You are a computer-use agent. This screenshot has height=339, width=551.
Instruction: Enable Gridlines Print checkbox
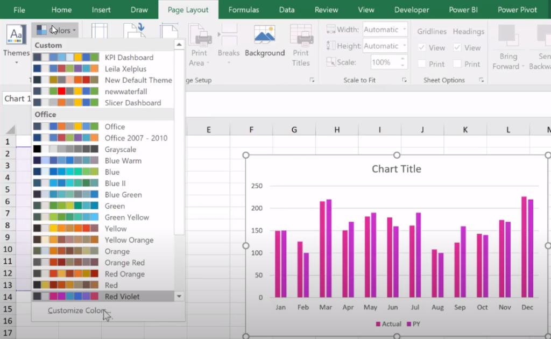pyautogui.click(x=422, y=63)
